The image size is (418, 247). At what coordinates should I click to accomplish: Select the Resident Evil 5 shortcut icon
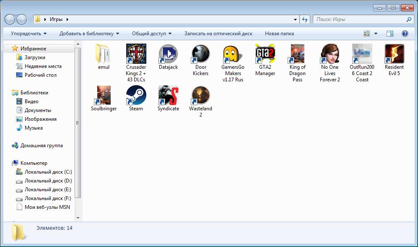(394, 54)
